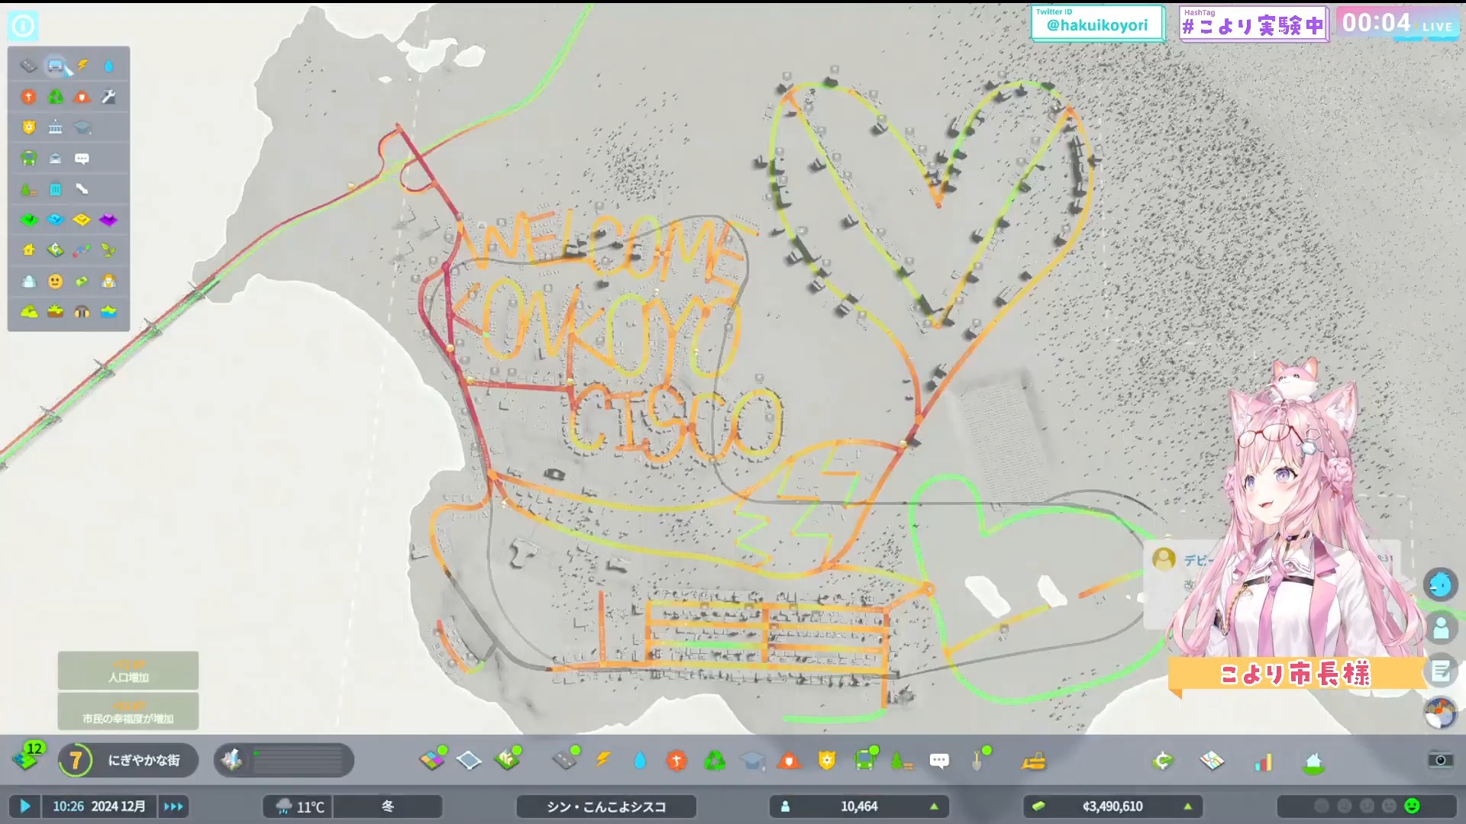Open Education build menu in bottom toolbar
Viewport: 1466px width, 824px height.
pos(752,761)
